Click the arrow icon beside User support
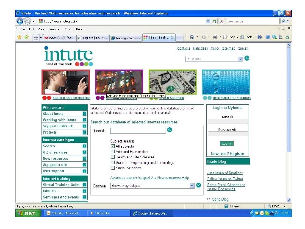Screen dimensions: 305x229 84,171
